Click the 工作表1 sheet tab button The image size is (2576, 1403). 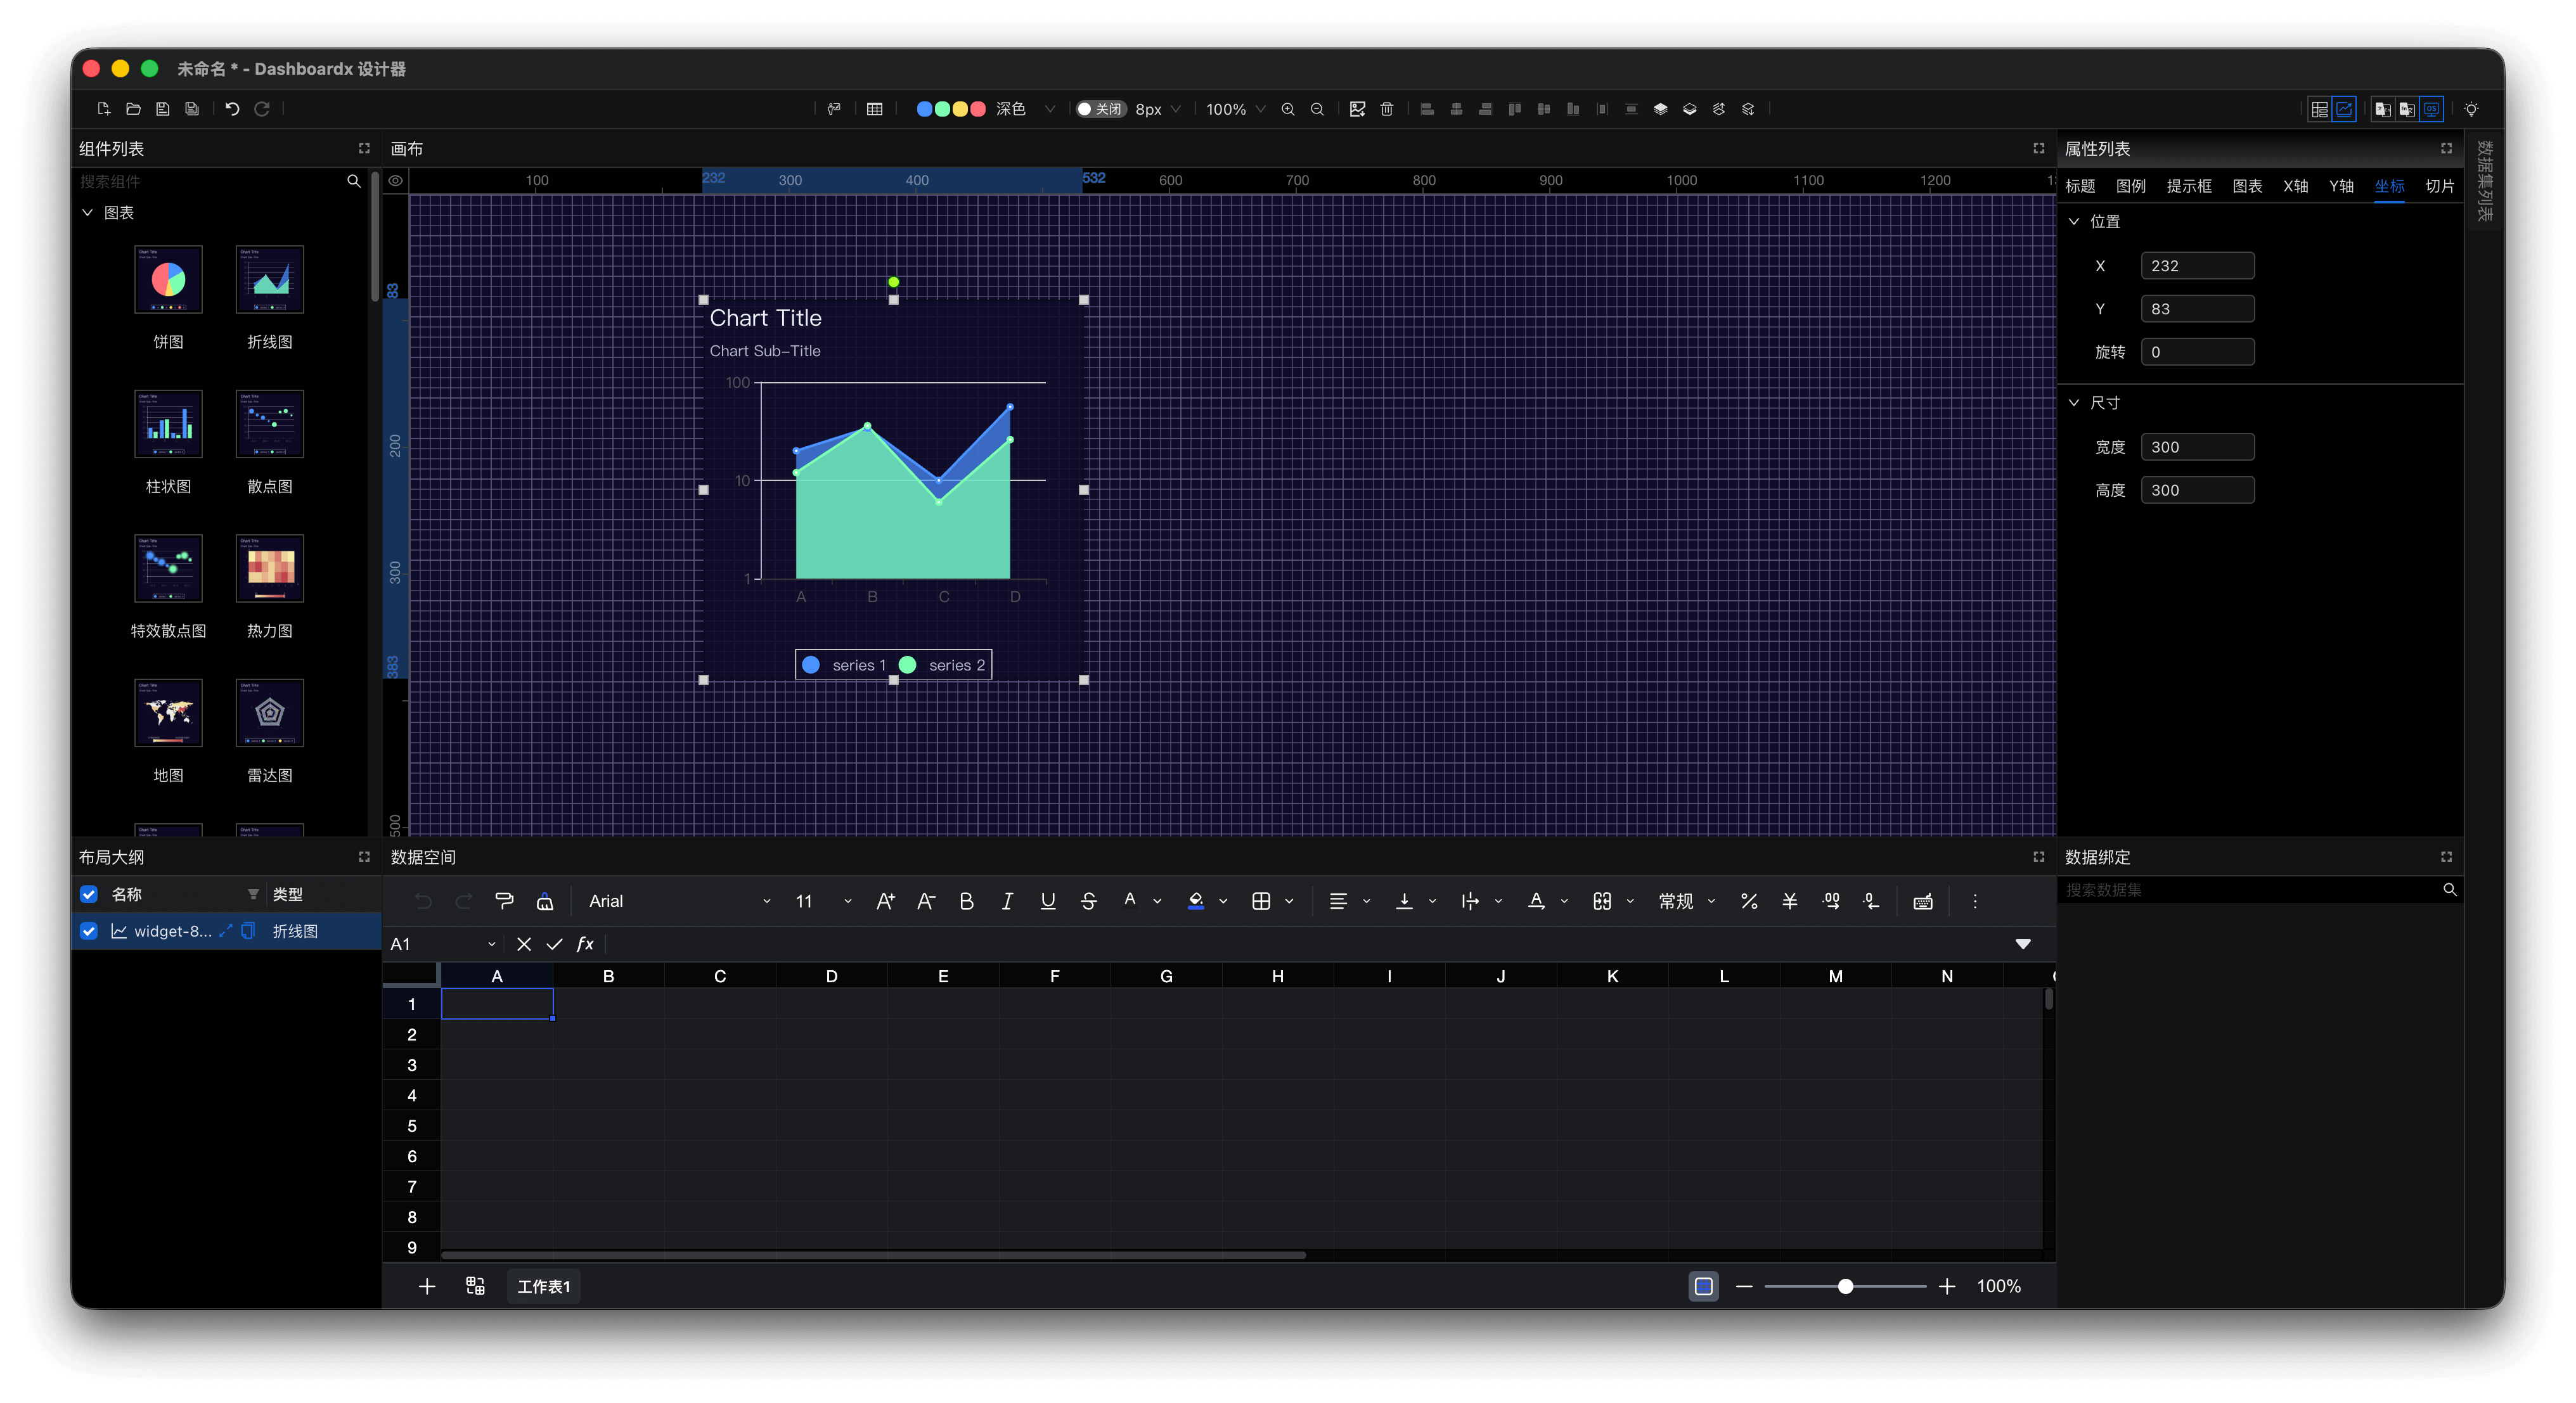pyautogui.click(x=544, y=1286)
